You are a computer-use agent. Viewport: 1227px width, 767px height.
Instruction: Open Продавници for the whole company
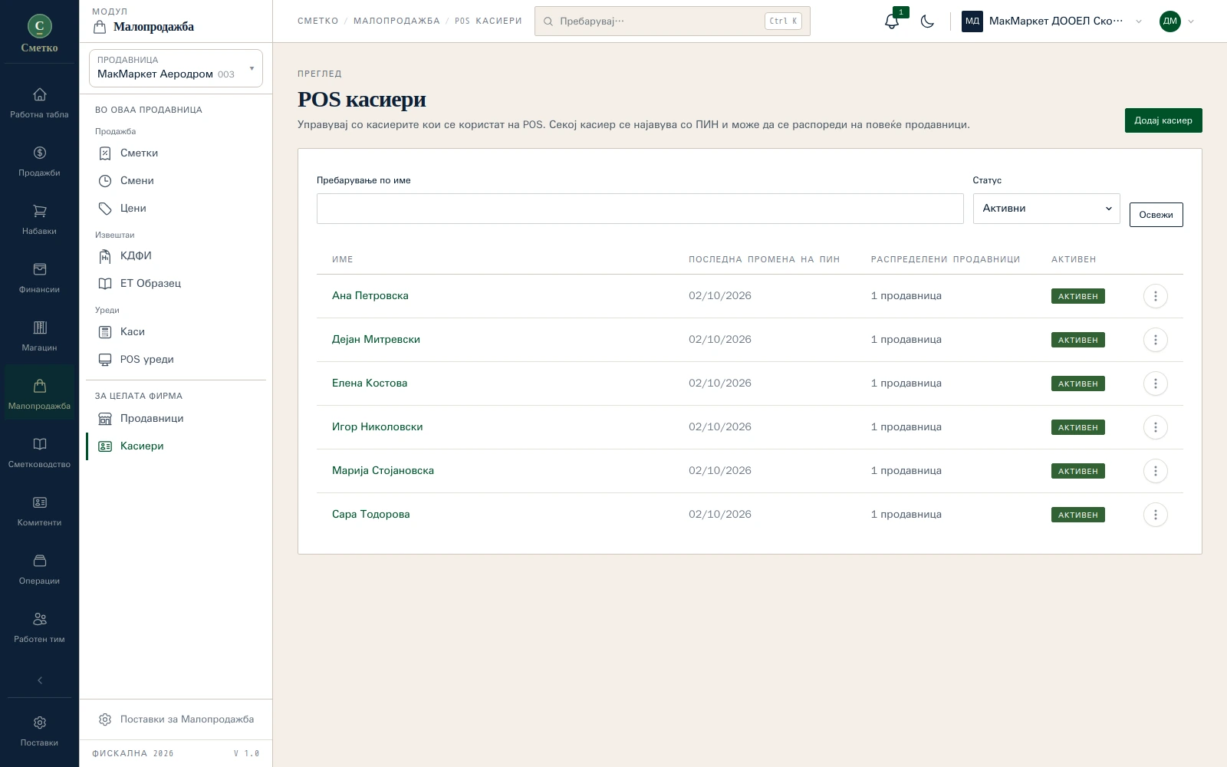(x=176, y=419)
